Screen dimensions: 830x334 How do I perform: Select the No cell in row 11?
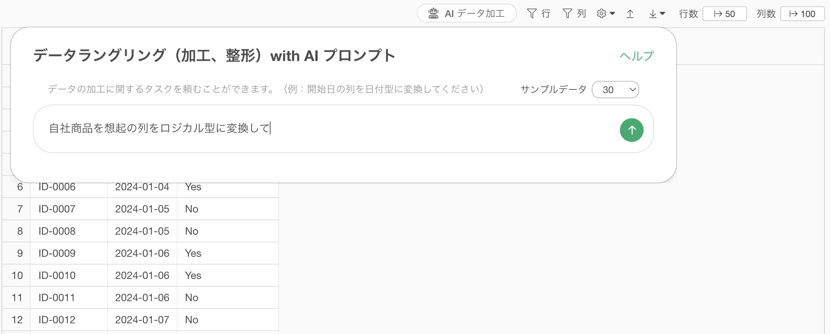coord(192,297)
